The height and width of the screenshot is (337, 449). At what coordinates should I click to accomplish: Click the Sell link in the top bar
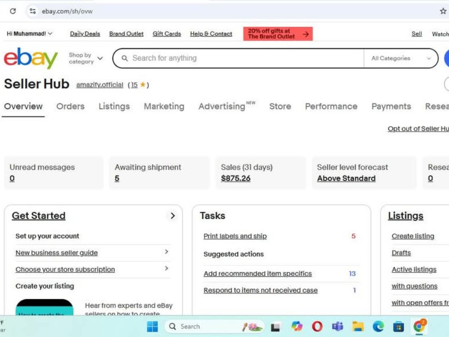(417, 34)
